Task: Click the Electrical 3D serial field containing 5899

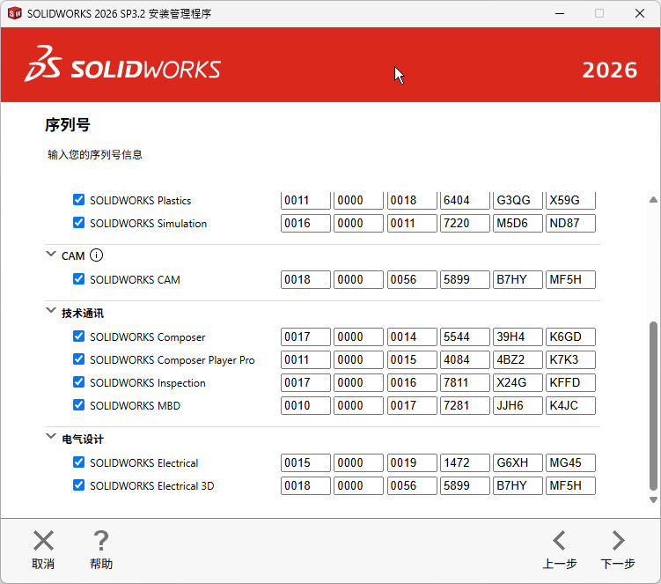Action: tap(465, 485)
